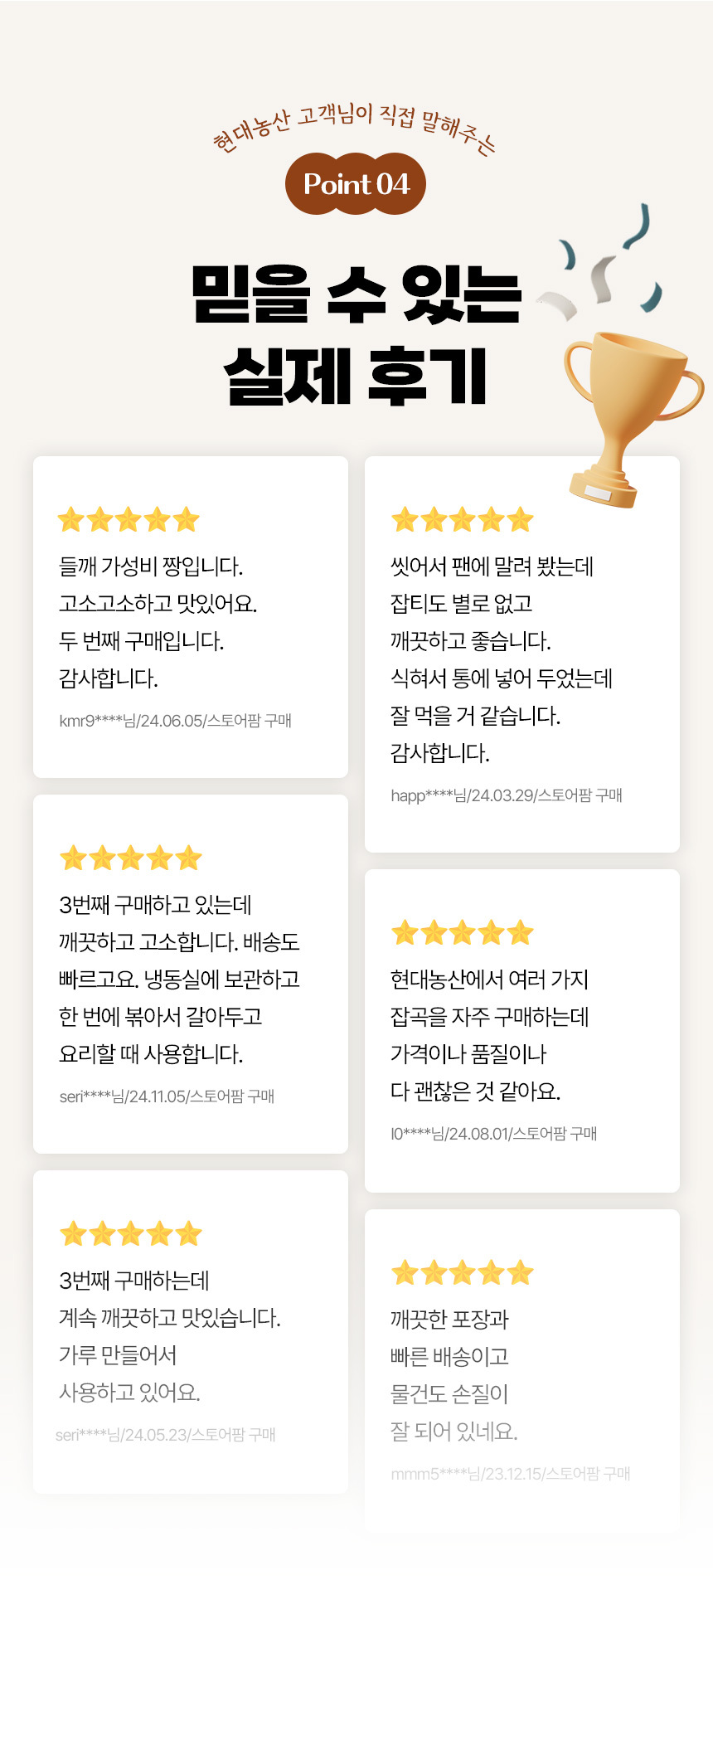Click the seri 24.05.23 reviewer line
Image resolution: width=713 pixels, height=1755 pixels.
165,1435
